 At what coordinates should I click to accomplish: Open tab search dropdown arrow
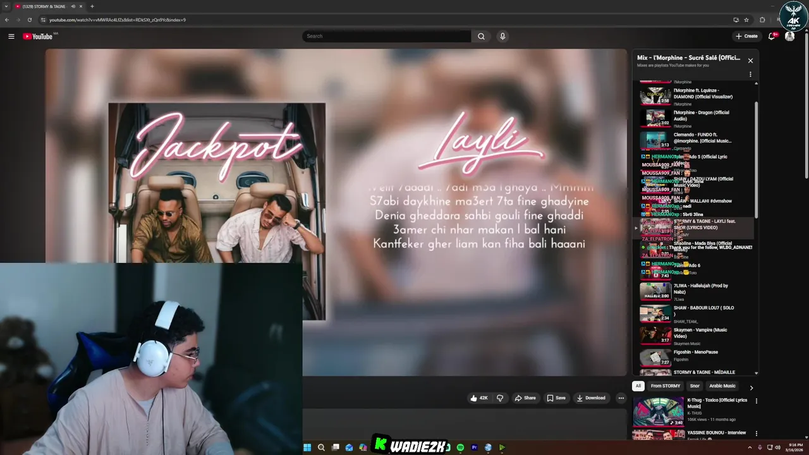7,6
